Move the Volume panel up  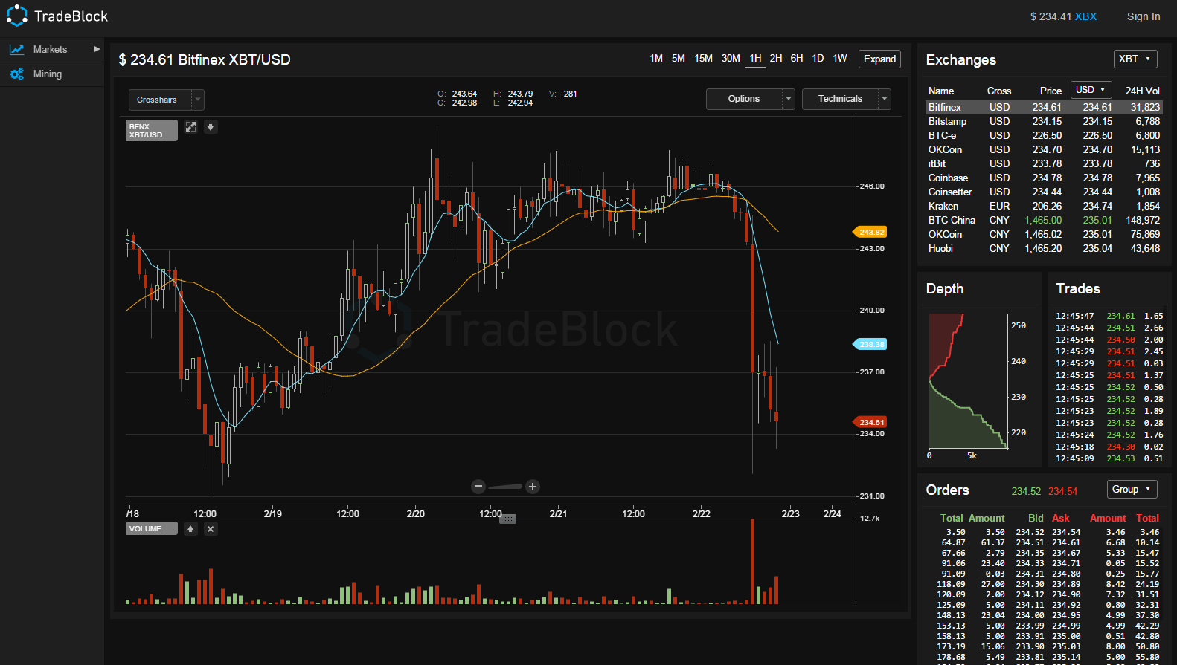(190, 529)
